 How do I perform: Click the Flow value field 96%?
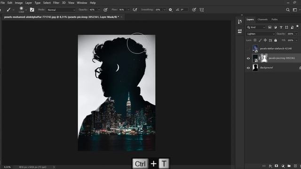(x=122, y=10)
